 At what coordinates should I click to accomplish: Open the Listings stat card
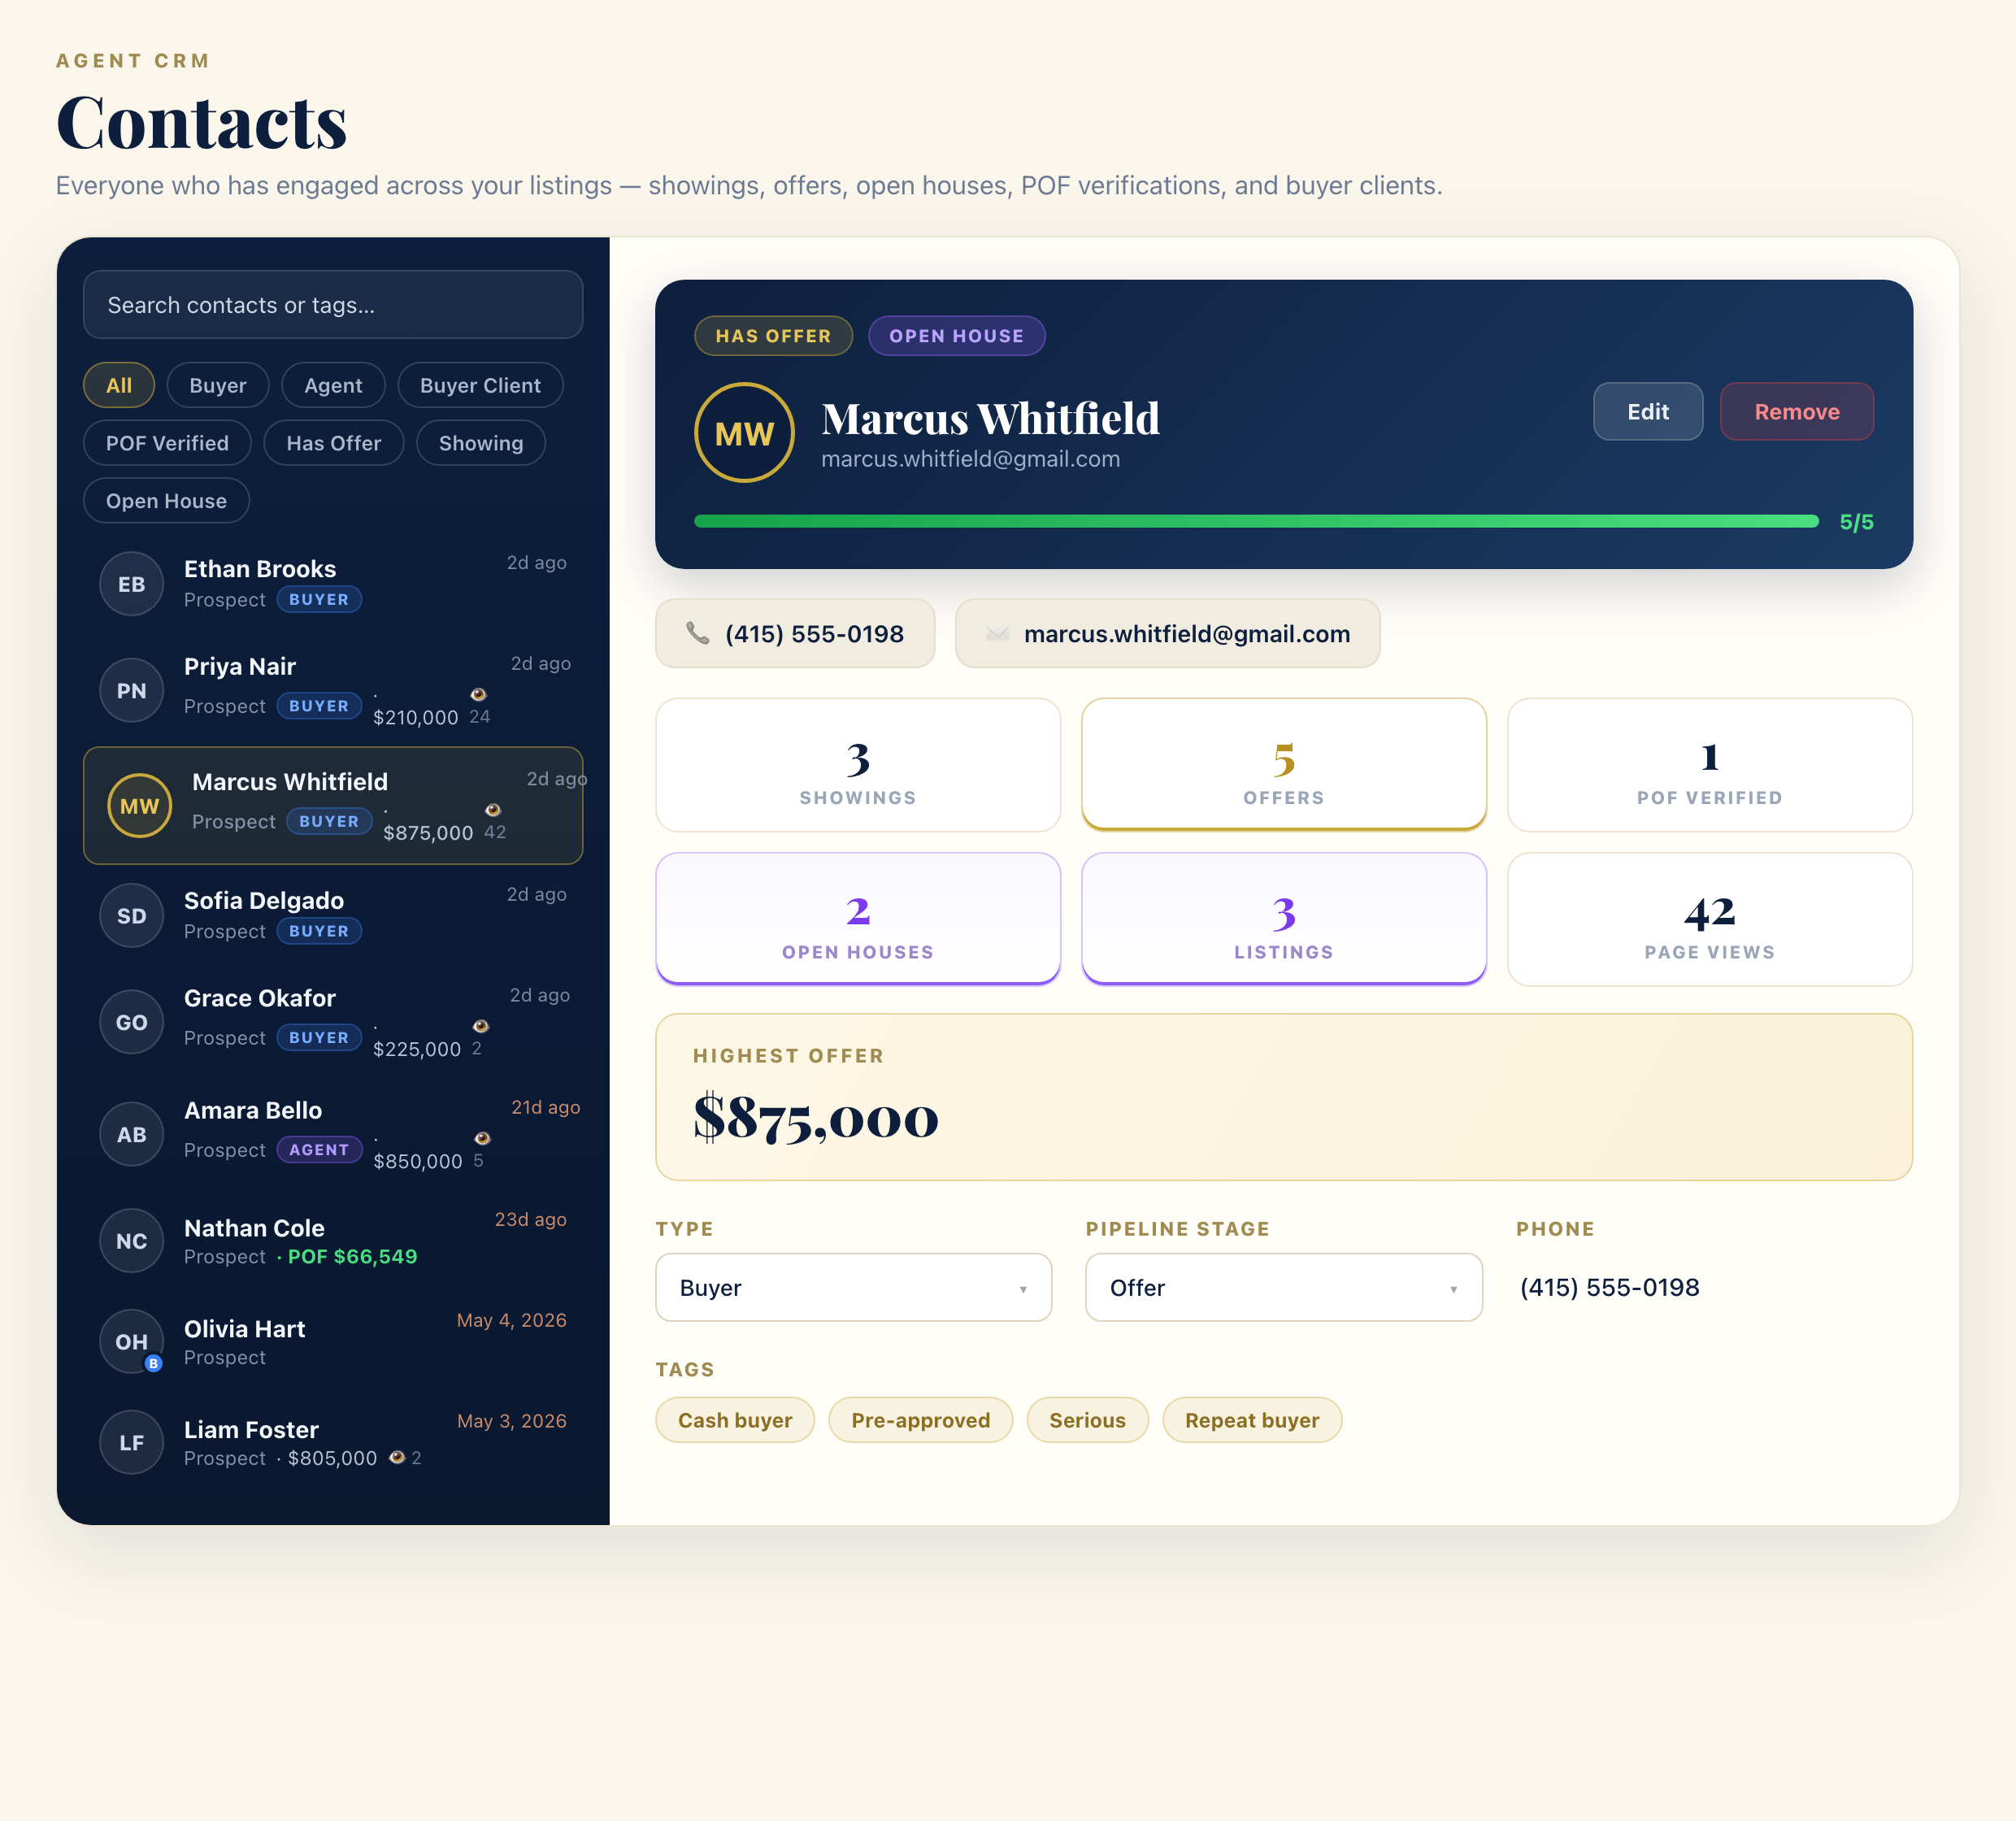[1284, 919]
